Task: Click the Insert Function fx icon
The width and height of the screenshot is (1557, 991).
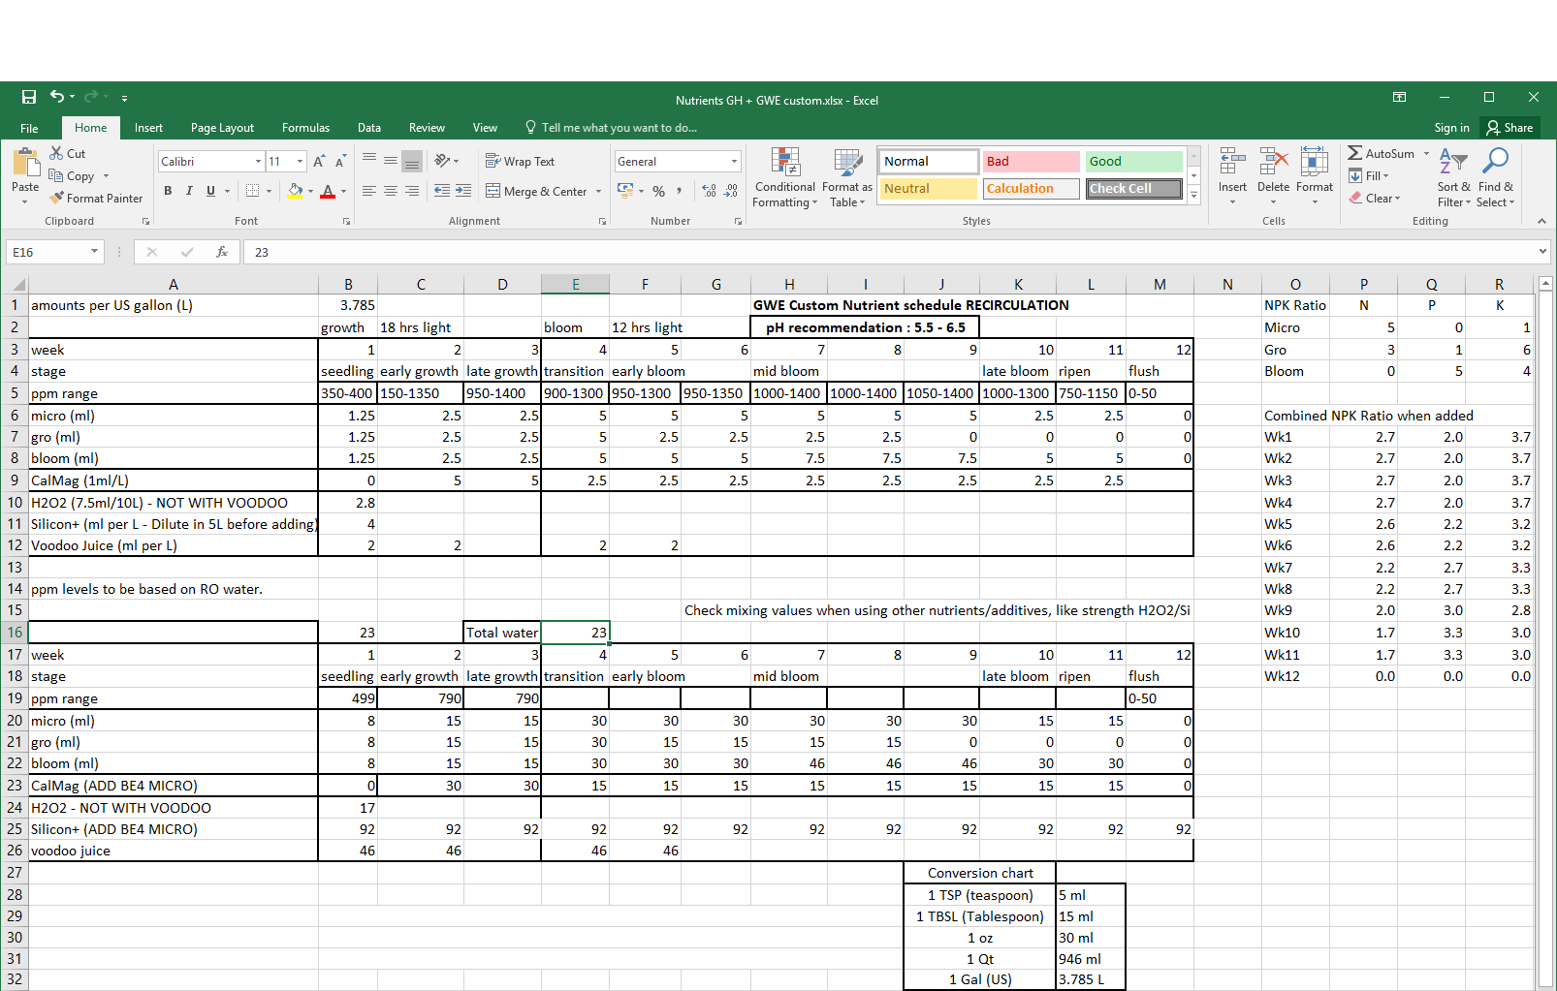Action: pyautogui.click(x=222, y=252)
